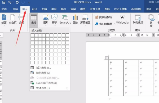Screen dimensions: 159x103
Task: Click the first cell in table grid
Action: pos(32,35)
